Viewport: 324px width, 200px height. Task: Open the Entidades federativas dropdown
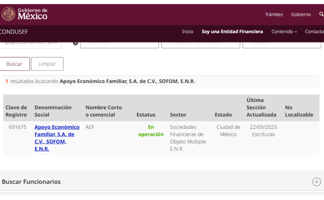click(x=201, y=45)
